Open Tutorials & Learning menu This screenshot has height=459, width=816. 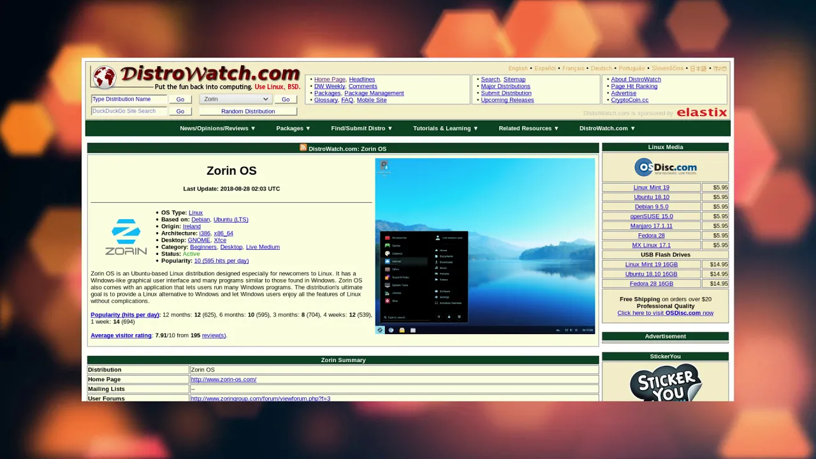point(446,128)
